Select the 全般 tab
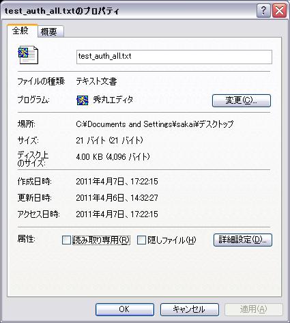Viewport: 290px width, 323px height. point(22,31)
